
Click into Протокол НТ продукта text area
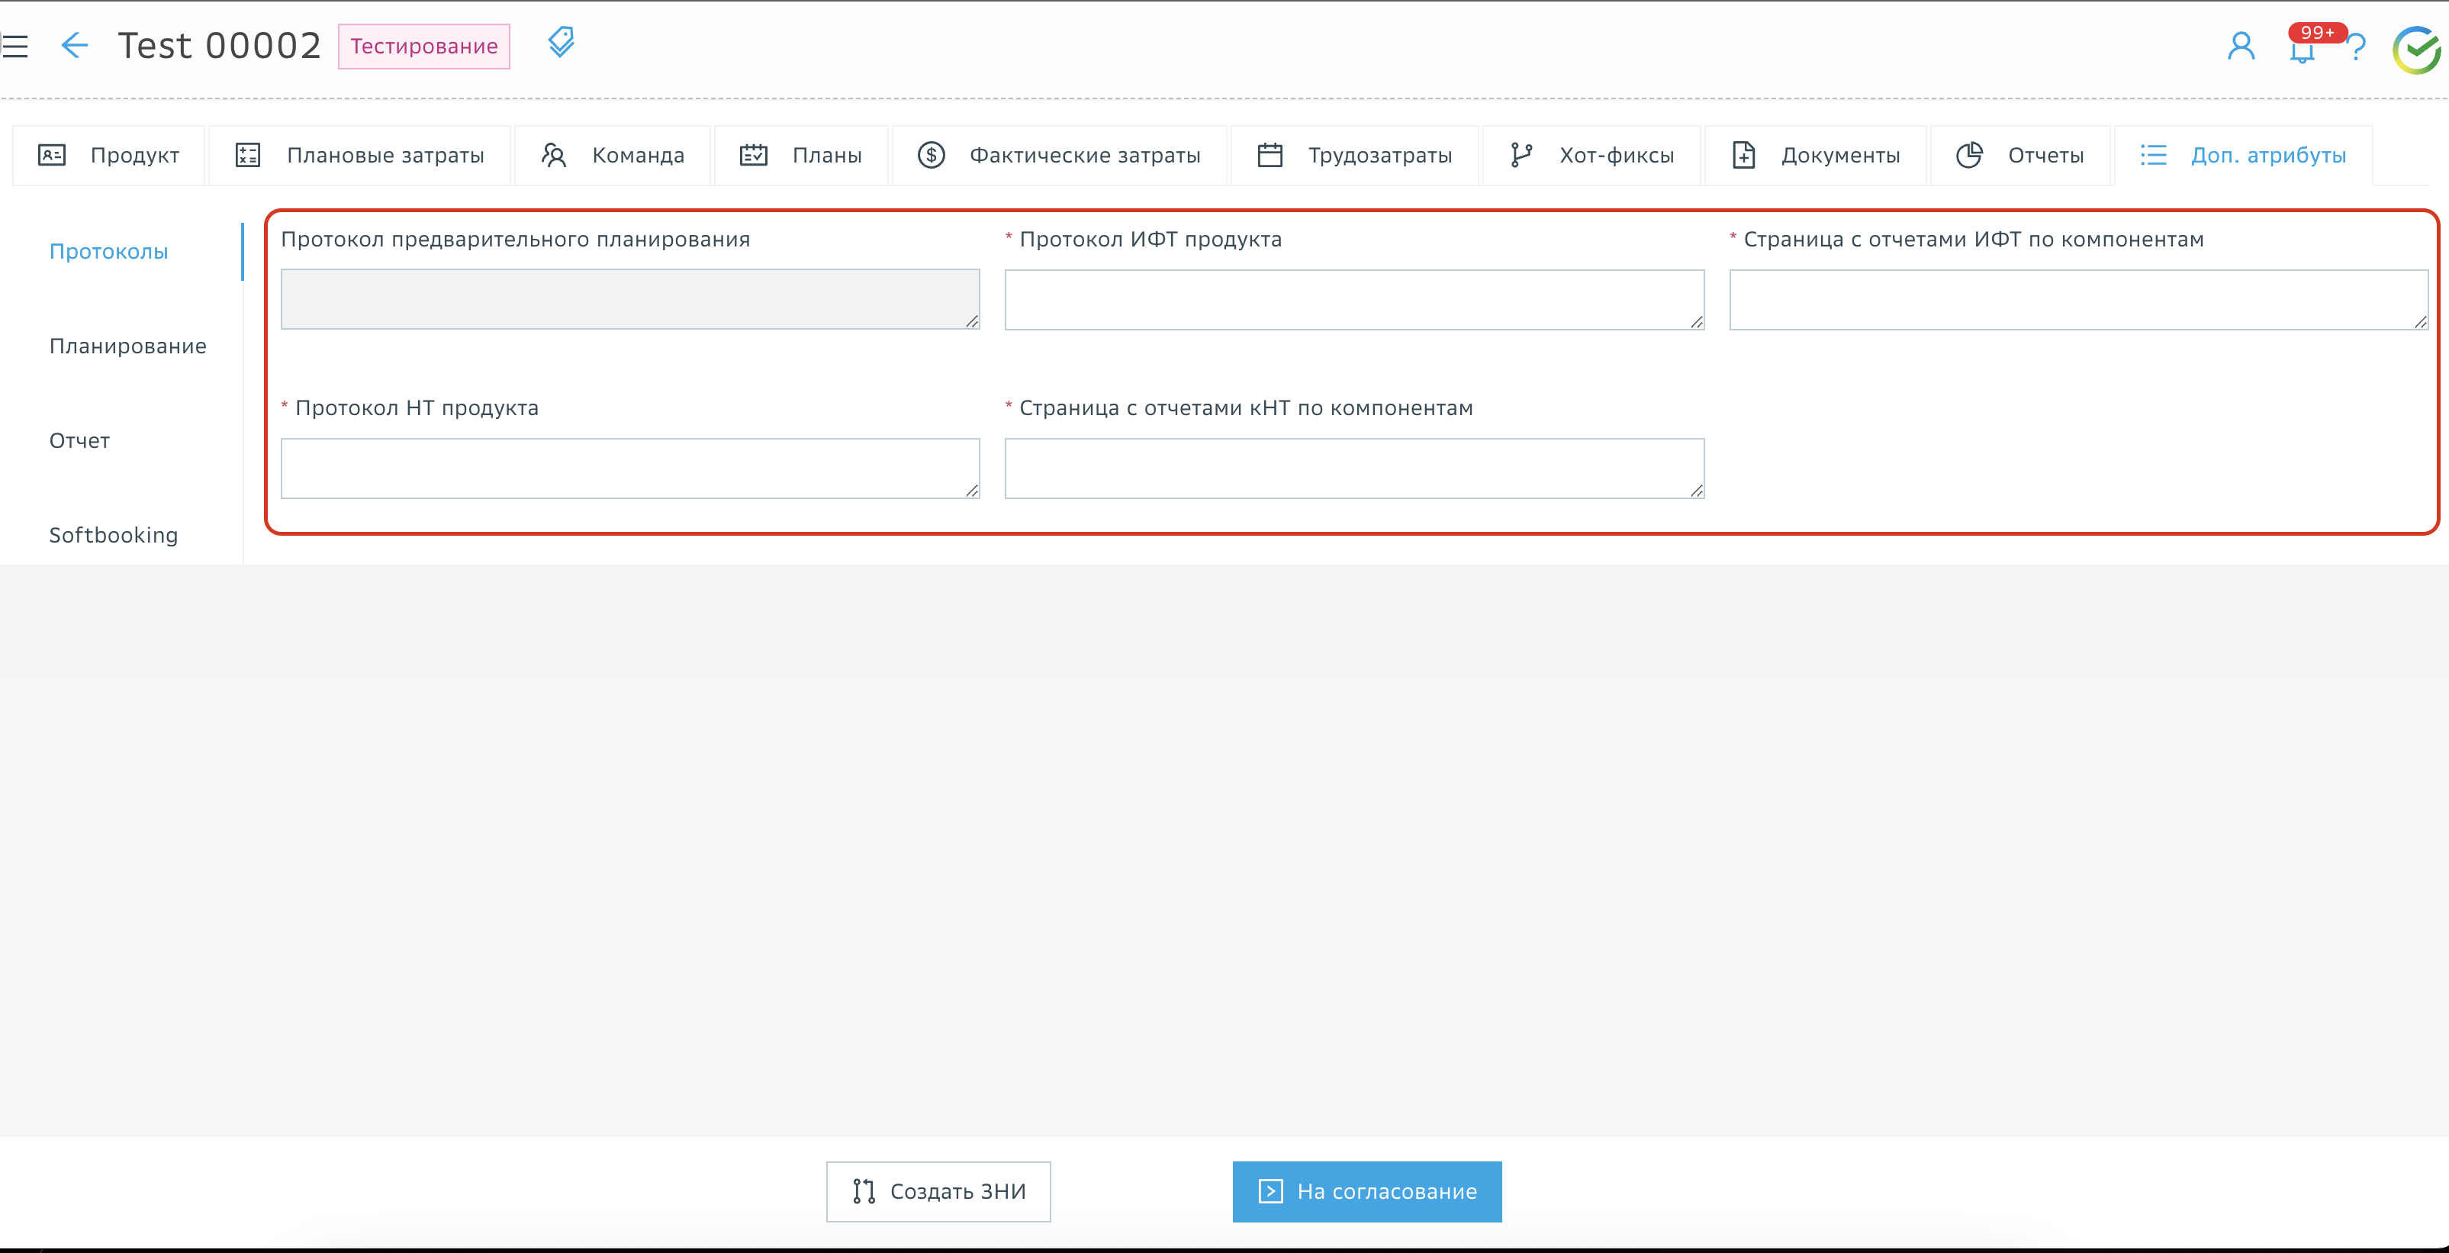click(629, 468)
